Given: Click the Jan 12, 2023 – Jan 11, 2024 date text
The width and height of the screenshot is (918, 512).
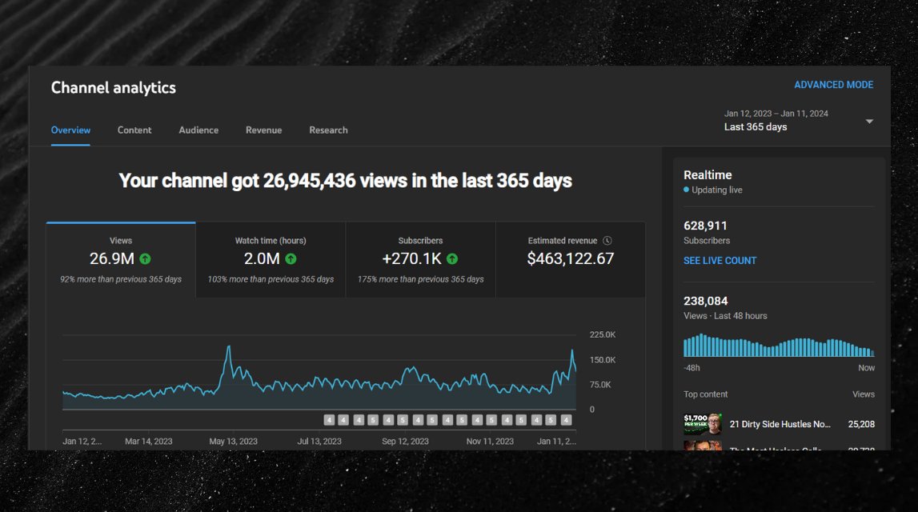Looking at the screenshot, I should pyautogui.click(x=776, y=114).
